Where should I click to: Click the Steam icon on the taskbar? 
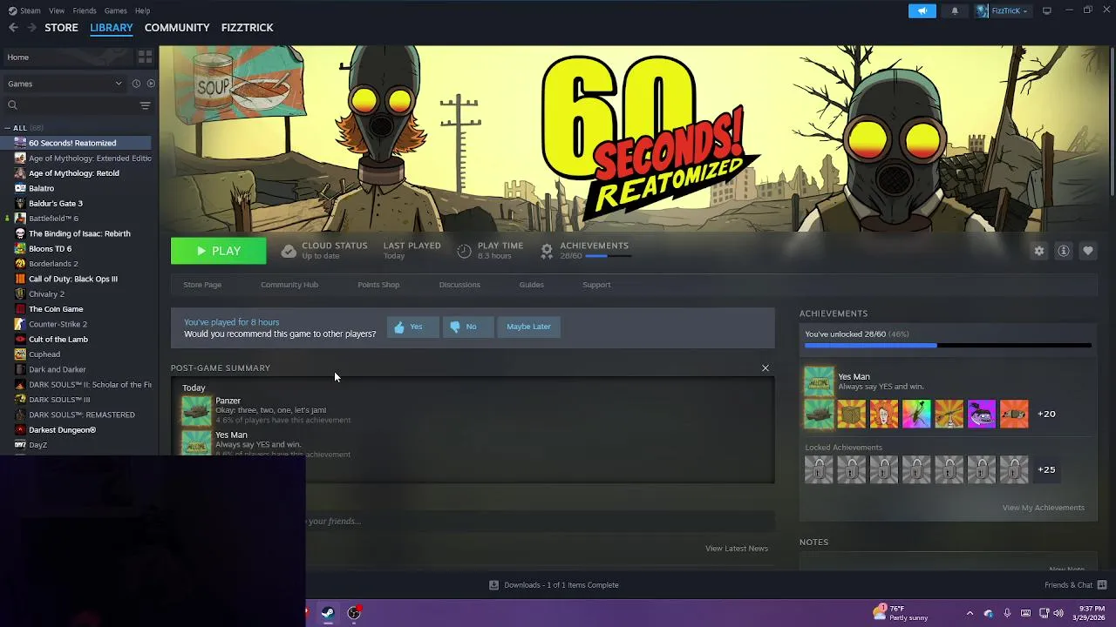[328, 613]
